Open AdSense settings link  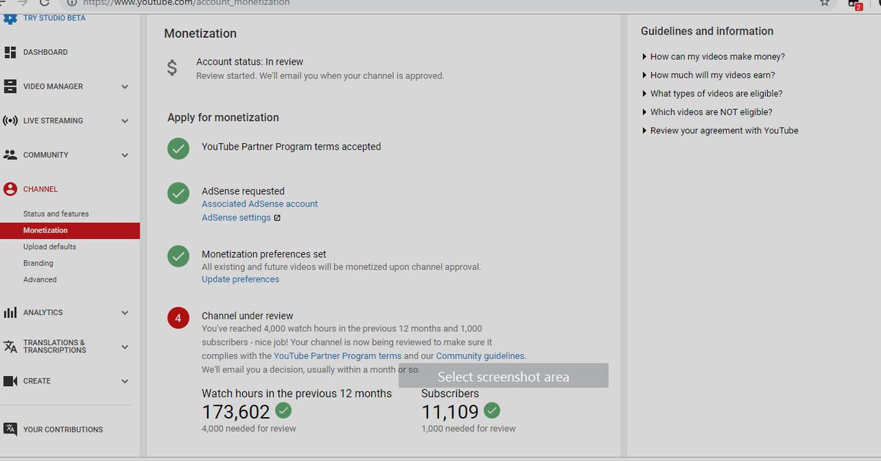(236, 218)
